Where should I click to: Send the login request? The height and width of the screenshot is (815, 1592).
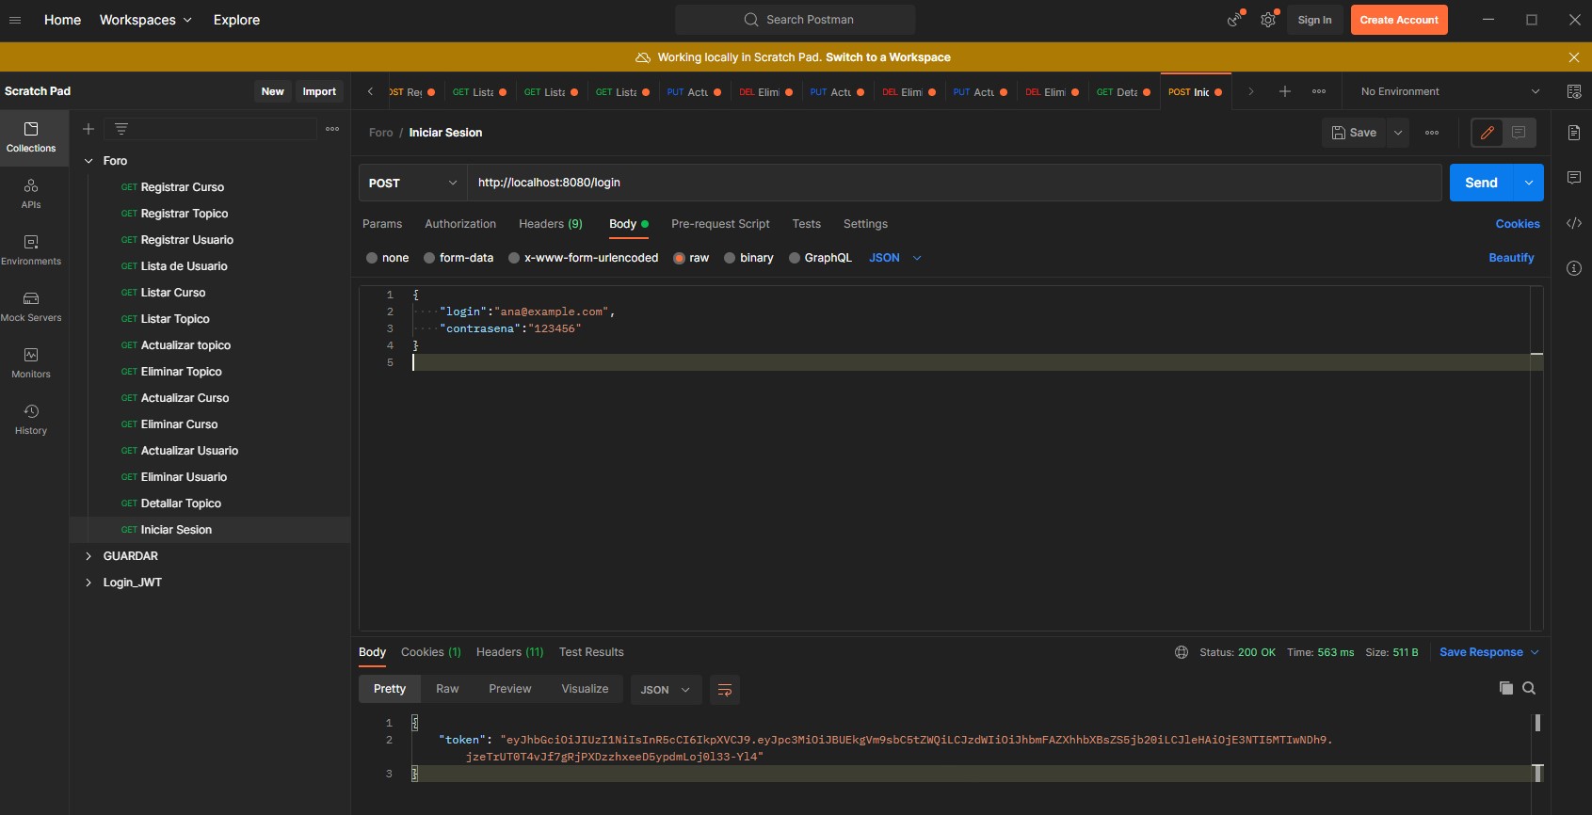point(1481,183)
